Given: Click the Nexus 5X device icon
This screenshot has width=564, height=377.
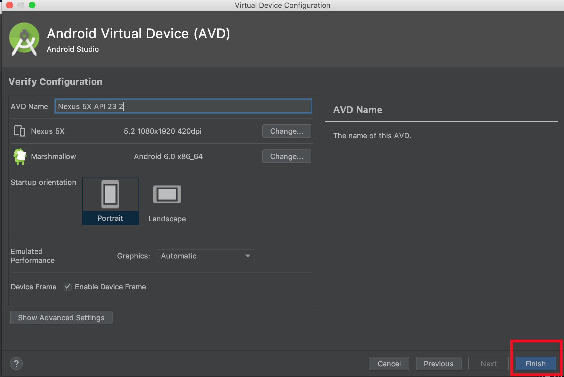Looking at the screenshot, I should click(20, 131).
